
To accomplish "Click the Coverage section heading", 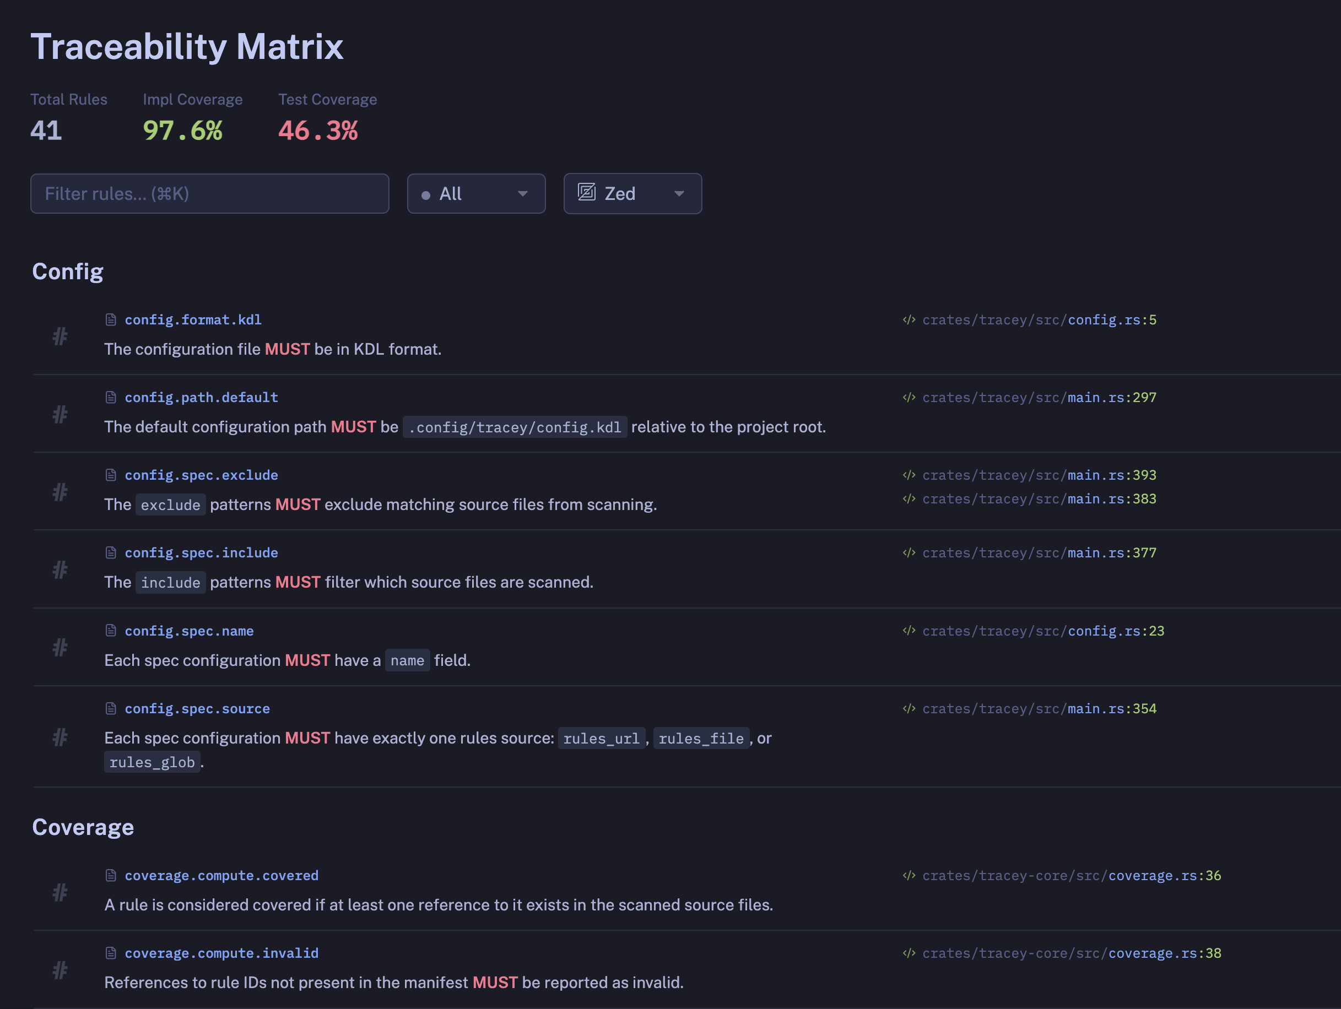I will pos(83,827).
